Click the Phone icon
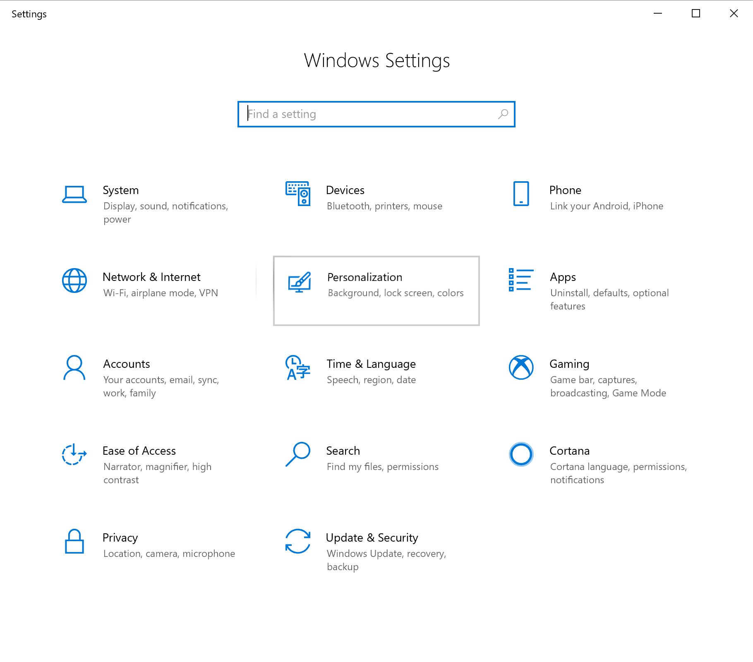The height and width of the screenshot is (662, 753). point(521,194)
